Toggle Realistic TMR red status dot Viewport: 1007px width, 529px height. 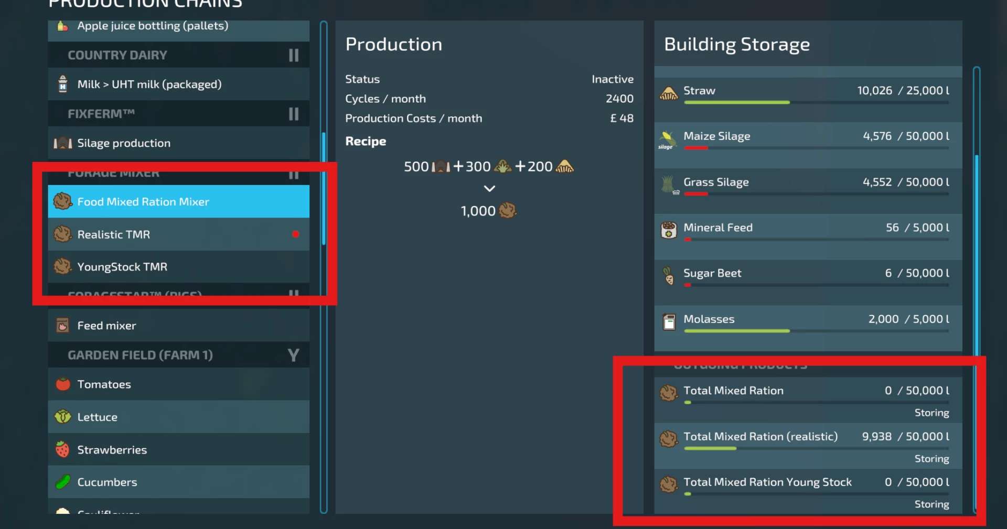click(x=296, y=234)
